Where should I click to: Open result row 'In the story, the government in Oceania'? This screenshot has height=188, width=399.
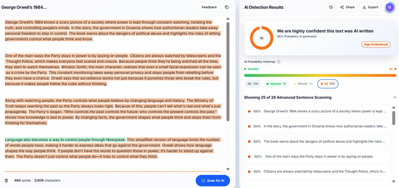point(318,126)
